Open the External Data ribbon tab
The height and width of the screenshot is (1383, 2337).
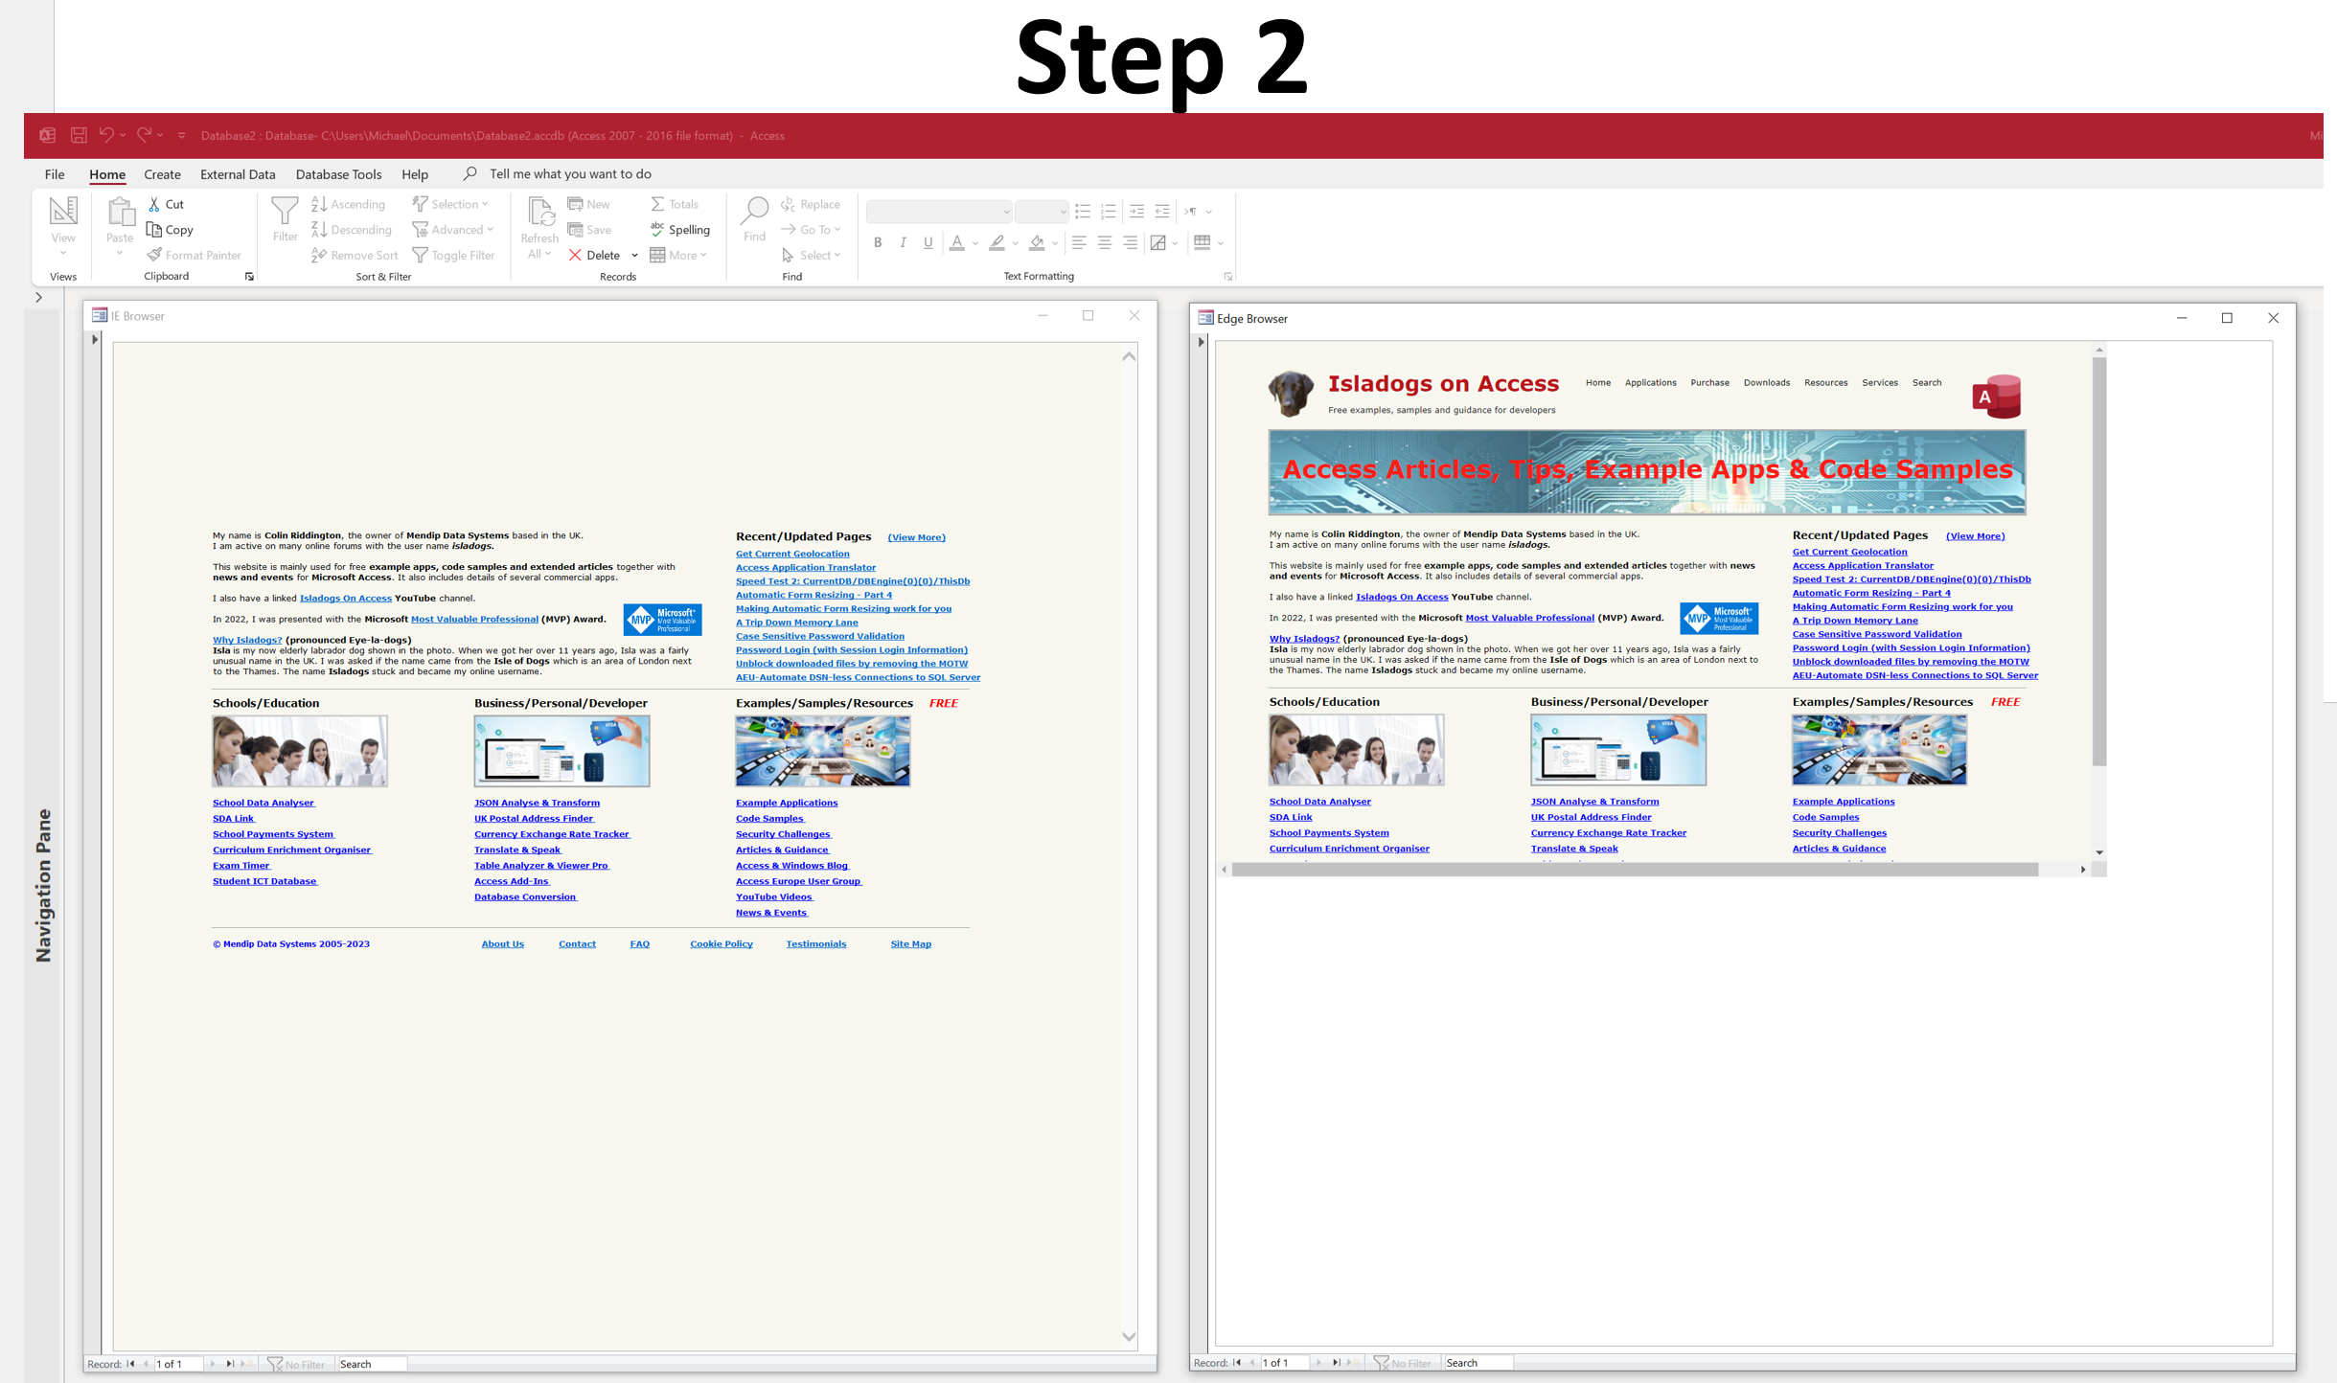pyautogui.click(x=238, y=174)
